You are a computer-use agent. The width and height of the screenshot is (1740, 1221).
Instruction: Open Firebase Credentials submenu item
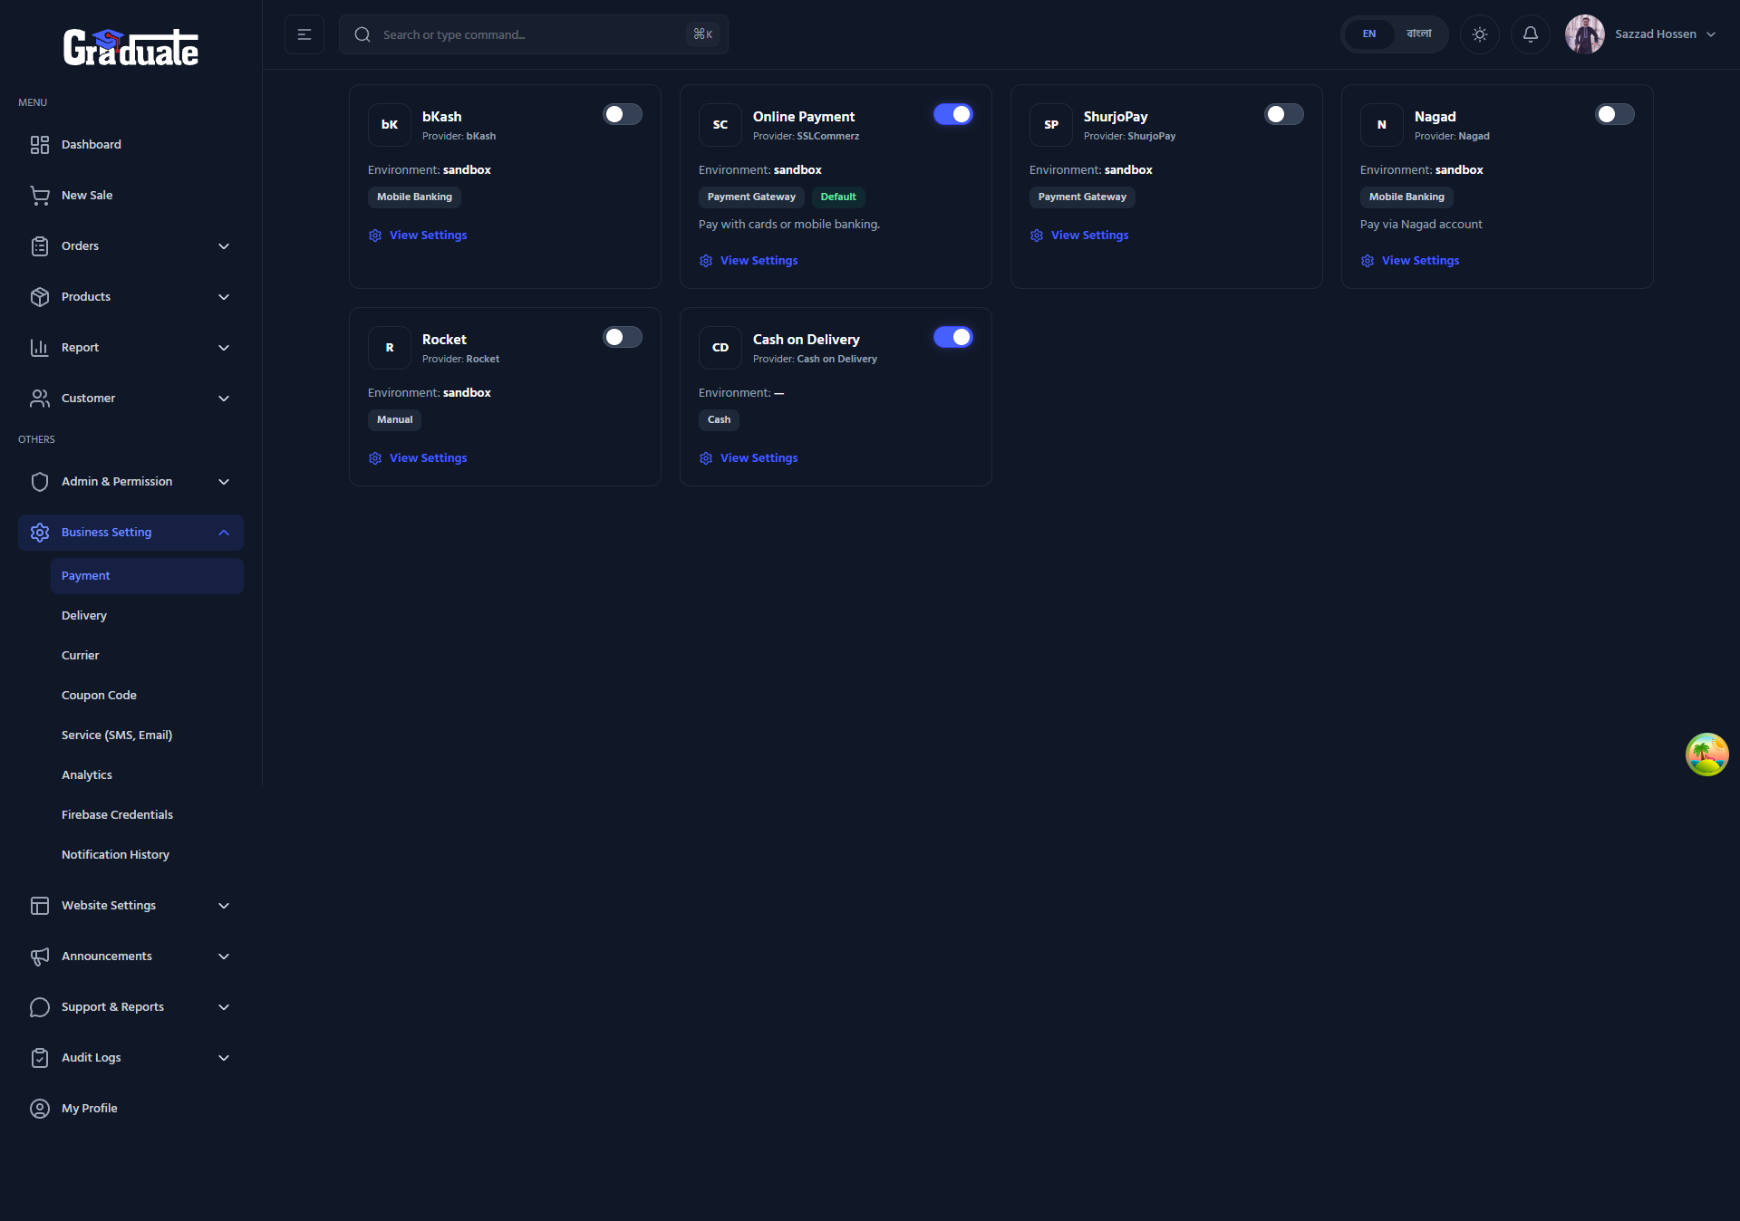point(147,815)
